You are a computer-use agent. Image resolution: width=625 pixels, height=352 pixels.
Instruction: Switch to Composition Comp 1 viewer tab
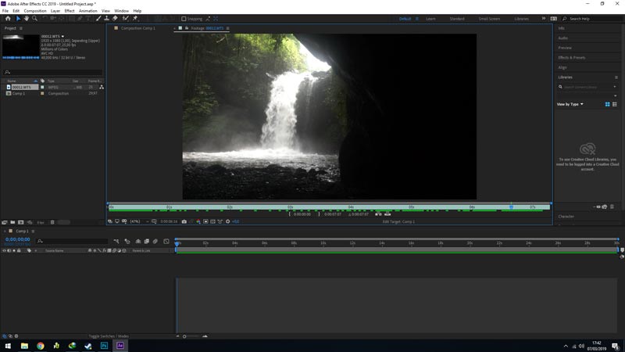click(x=138, y=28)
